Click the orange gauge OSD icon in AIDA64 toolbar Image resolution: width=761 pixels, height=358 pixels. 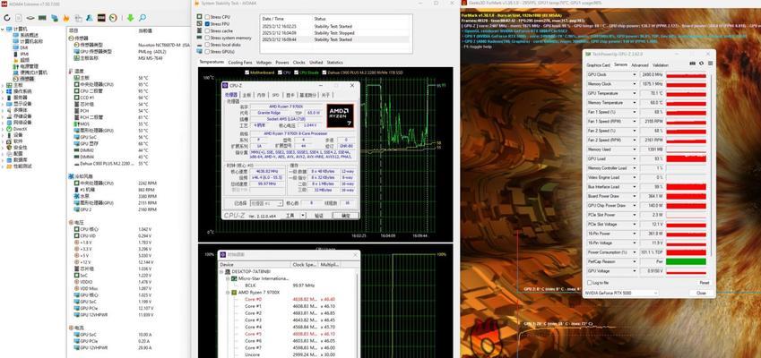tap(113, 18)
